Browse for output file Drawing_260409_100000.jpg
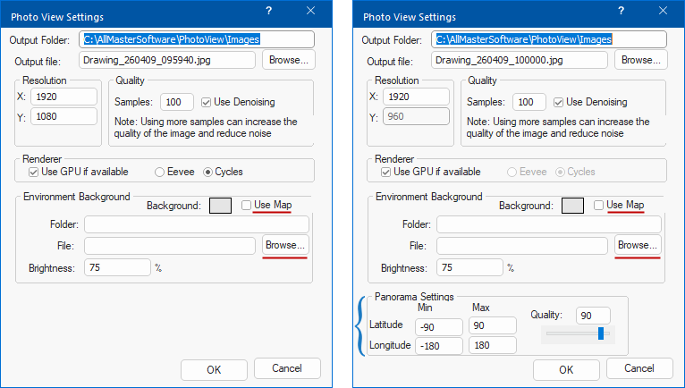Screen dimensions: 685x388 point(640,60)
